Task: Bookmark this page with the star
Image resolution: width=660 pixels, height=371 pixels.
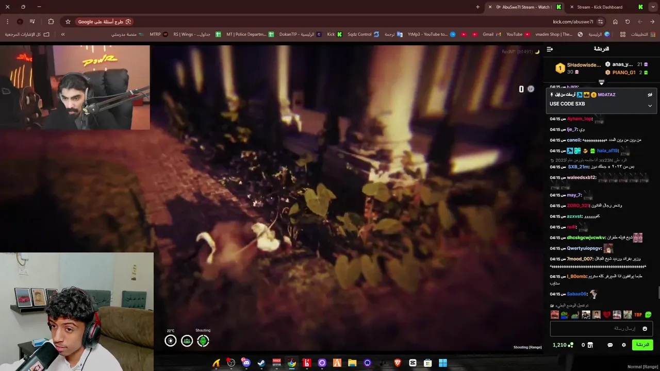Action: coord(68,22)
